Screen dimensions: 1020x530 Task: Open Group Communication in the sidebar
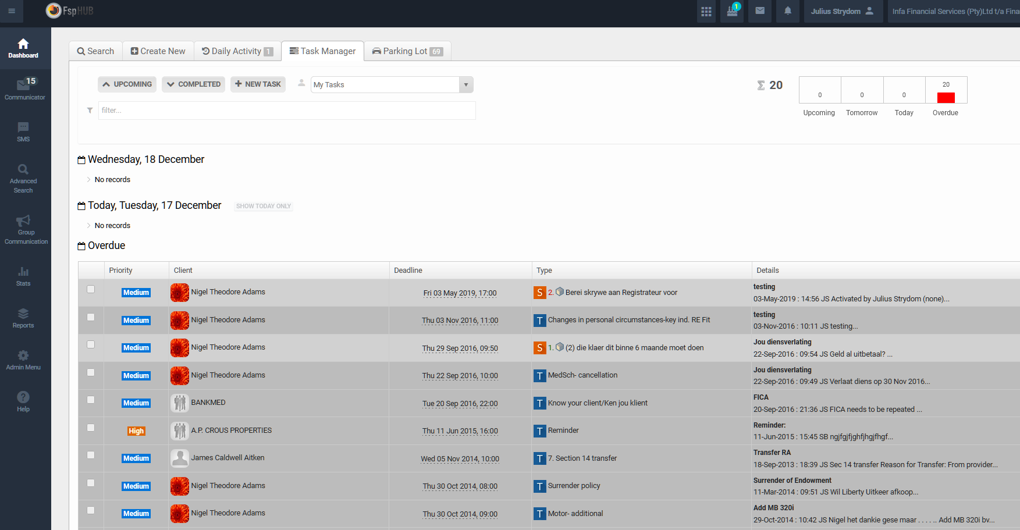point(26,229)
